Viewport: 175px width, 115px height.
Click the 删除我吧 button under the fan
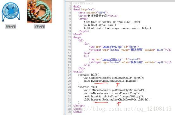click(10, 26)
